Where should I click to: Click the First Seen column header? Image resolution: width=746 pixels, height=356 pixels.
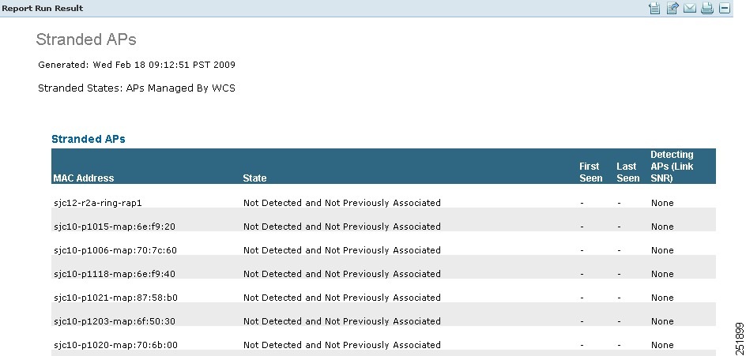tap(591, 172)
